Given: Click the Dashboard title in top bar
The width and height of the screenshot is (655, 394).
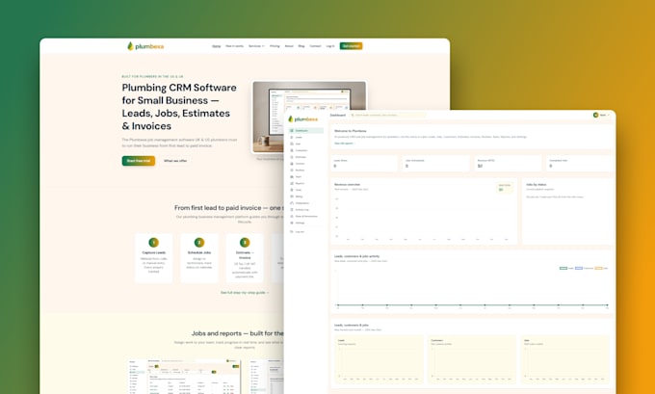Looking at the screenshot, I should coord(338,115).
